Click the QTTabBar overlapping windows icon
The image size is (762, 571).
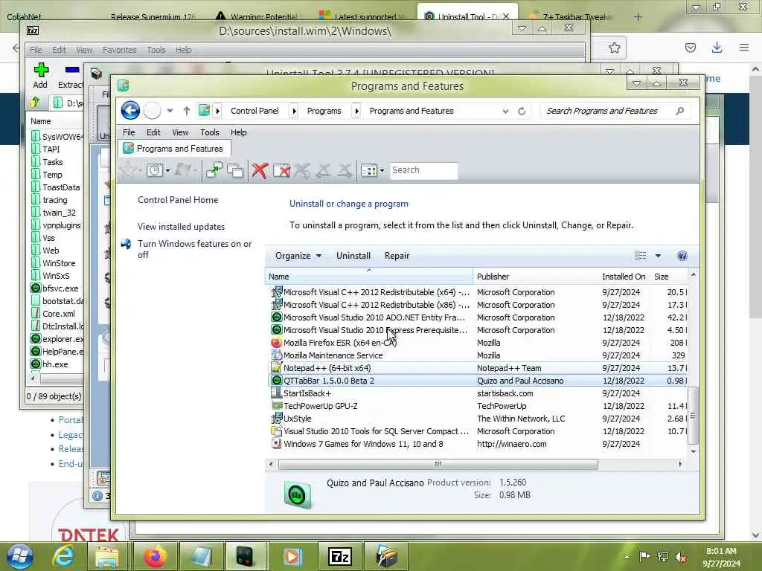pos(235,170)
